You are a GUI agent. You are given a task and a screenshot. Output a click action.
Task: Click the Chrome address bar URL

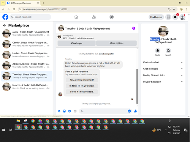pyautogui.click(x=45, y=9)
